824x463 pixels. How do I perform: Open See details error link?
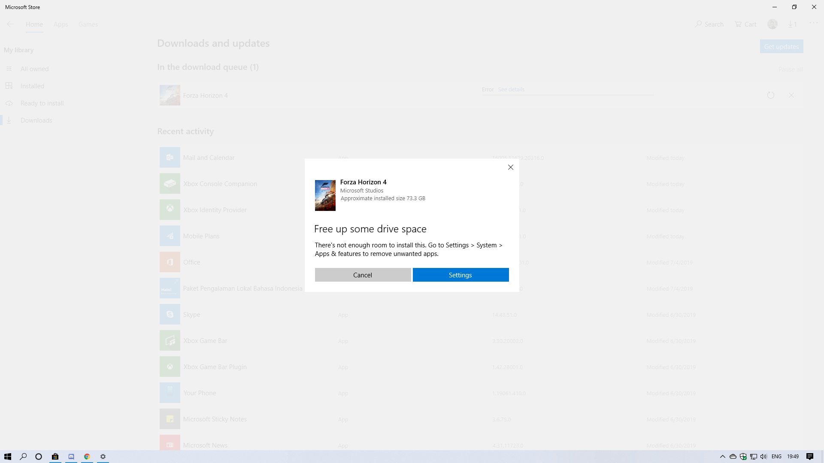pos(511,90)
